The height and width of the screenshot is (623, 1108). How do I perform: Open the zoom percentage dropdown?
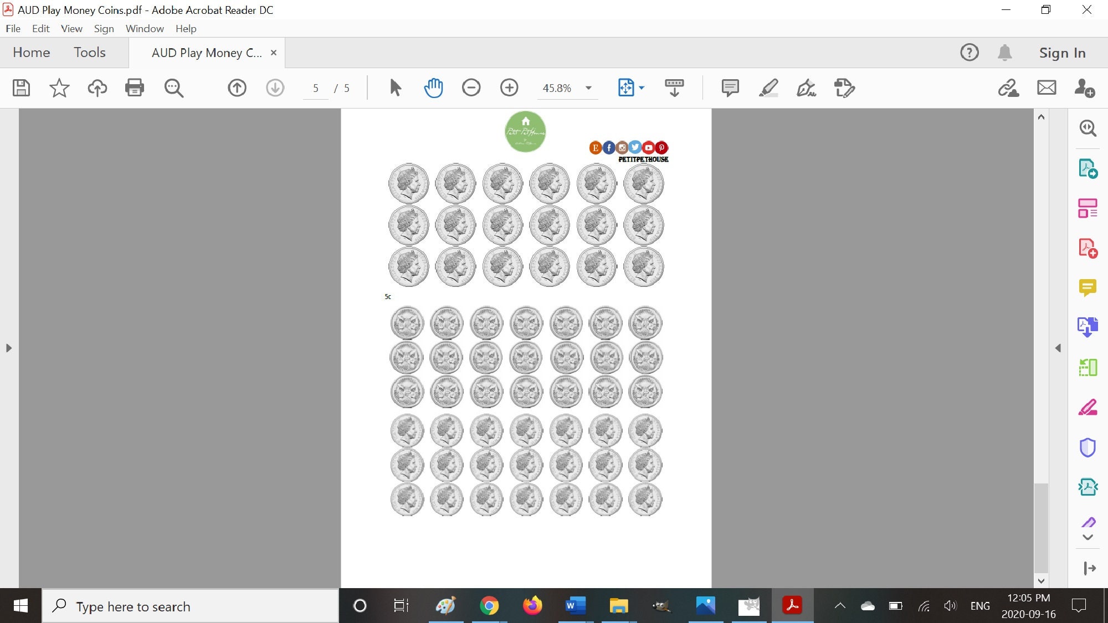point(588,87)
